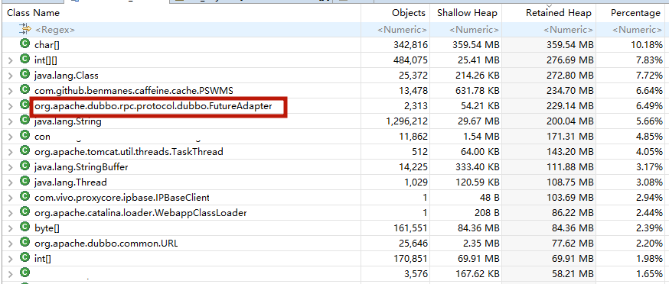Expand the int[][] row
The height and width of the screenshot is (284, 669).
coord(11,60)
